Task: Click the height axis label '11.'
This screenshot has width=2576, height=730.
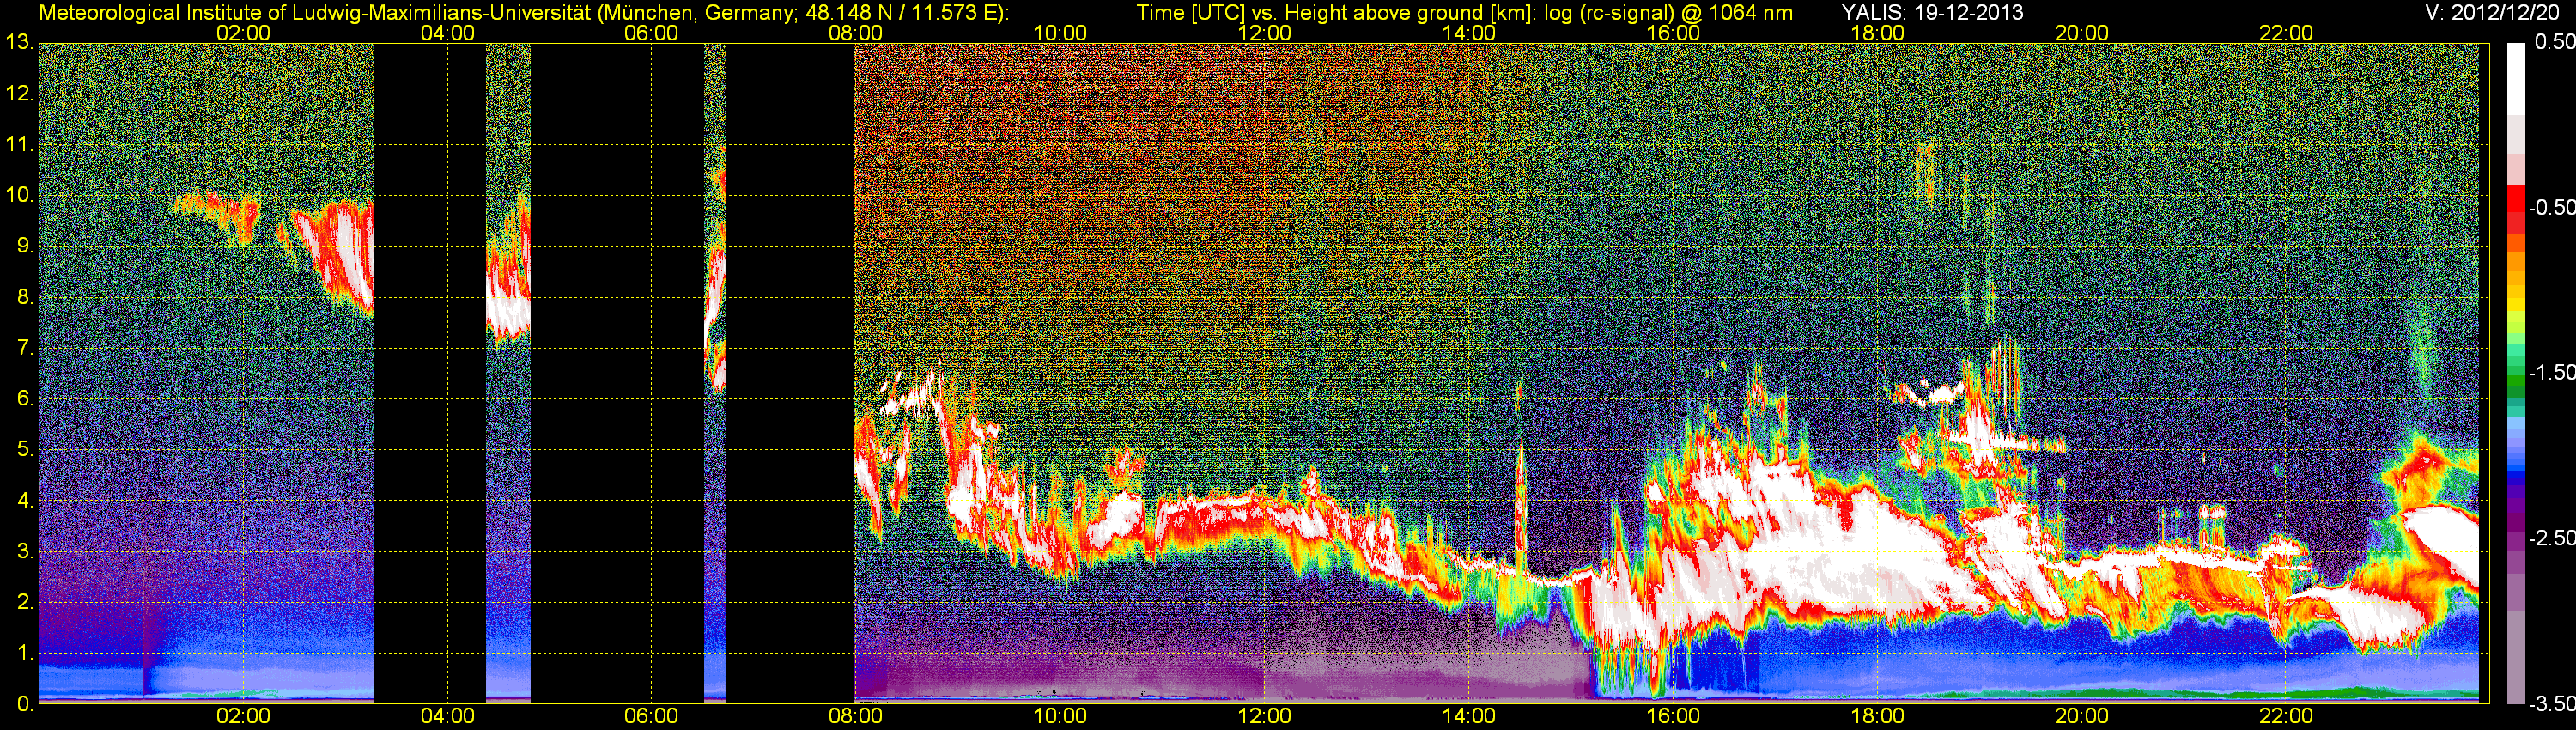Action: point(19,144)
